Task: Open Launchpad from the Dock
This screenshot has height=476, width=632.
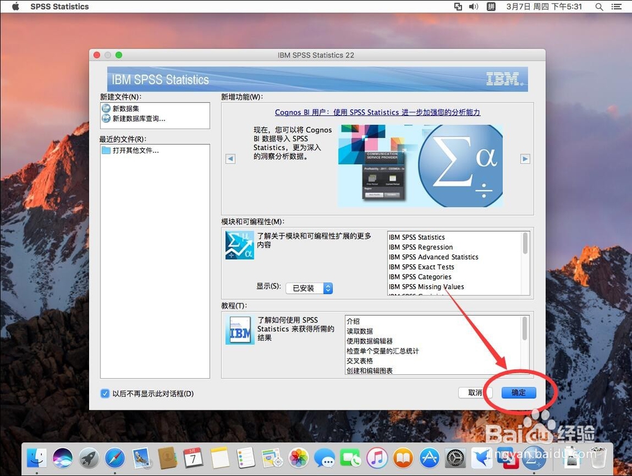Action: coord(88,458)
